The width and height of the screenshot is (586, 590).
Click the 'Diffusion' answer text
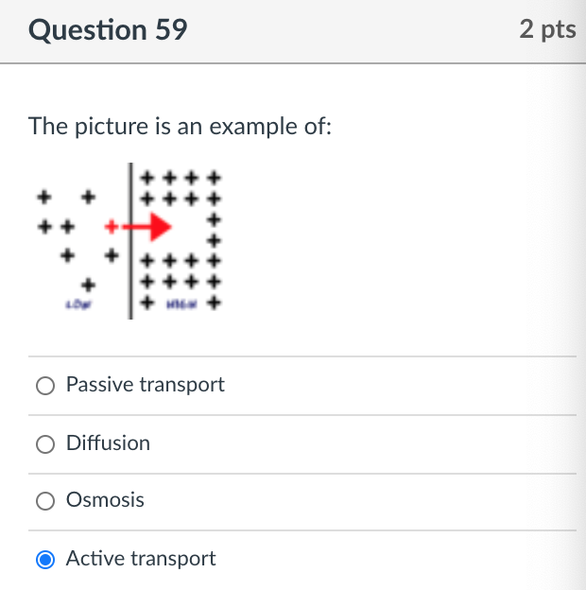pyautogui.click(x=108, y=443)
